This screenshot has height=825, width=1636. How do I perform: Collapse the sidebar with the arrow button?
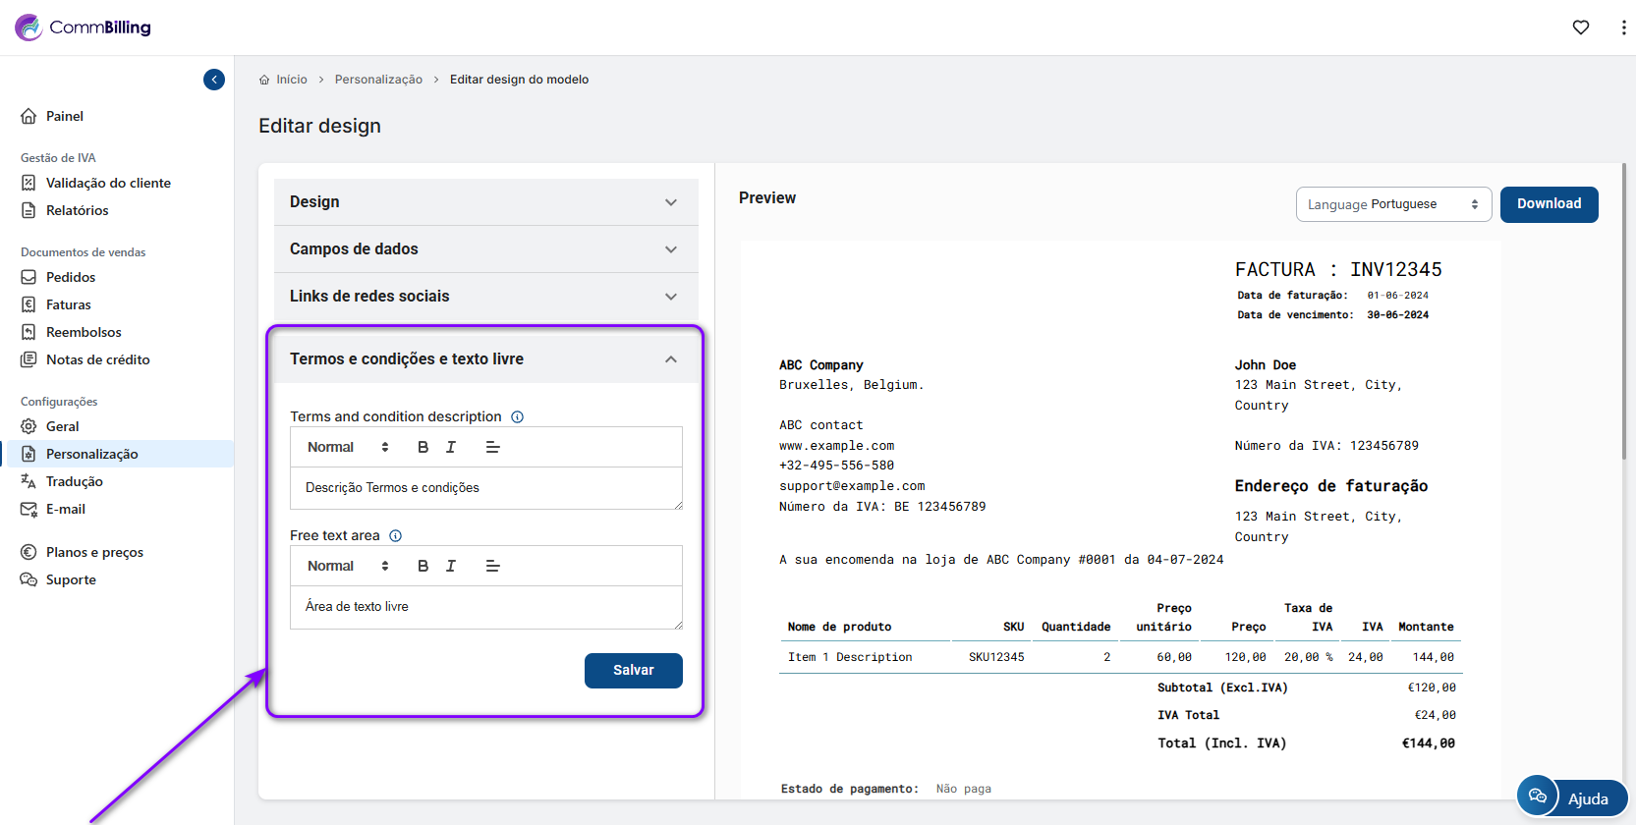214,80
